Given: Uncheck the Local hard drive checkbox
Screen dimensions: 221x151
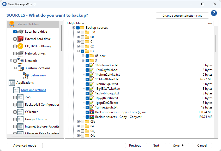Looking at the screenshot, I should click(x=15, y=32).
